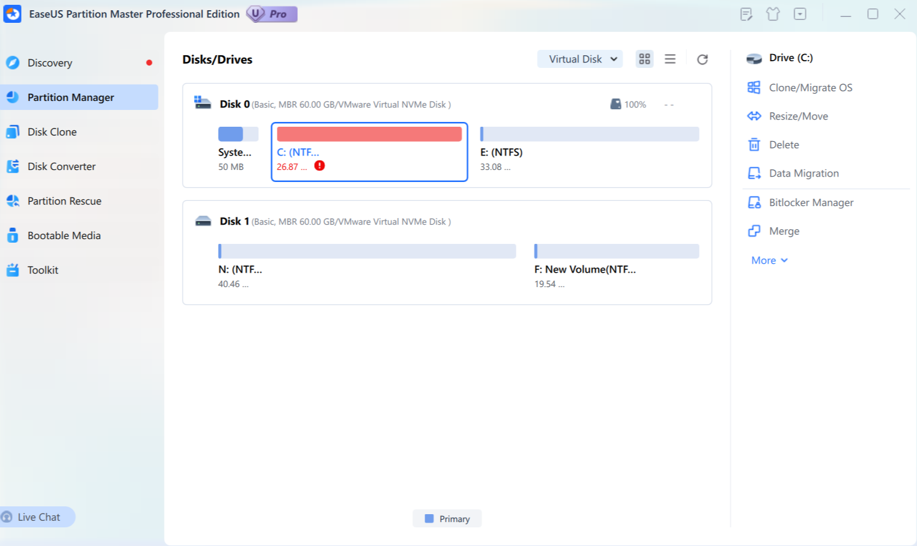Click the Partition Manager pie icon

pyautogui.click(x=13, y=97)
